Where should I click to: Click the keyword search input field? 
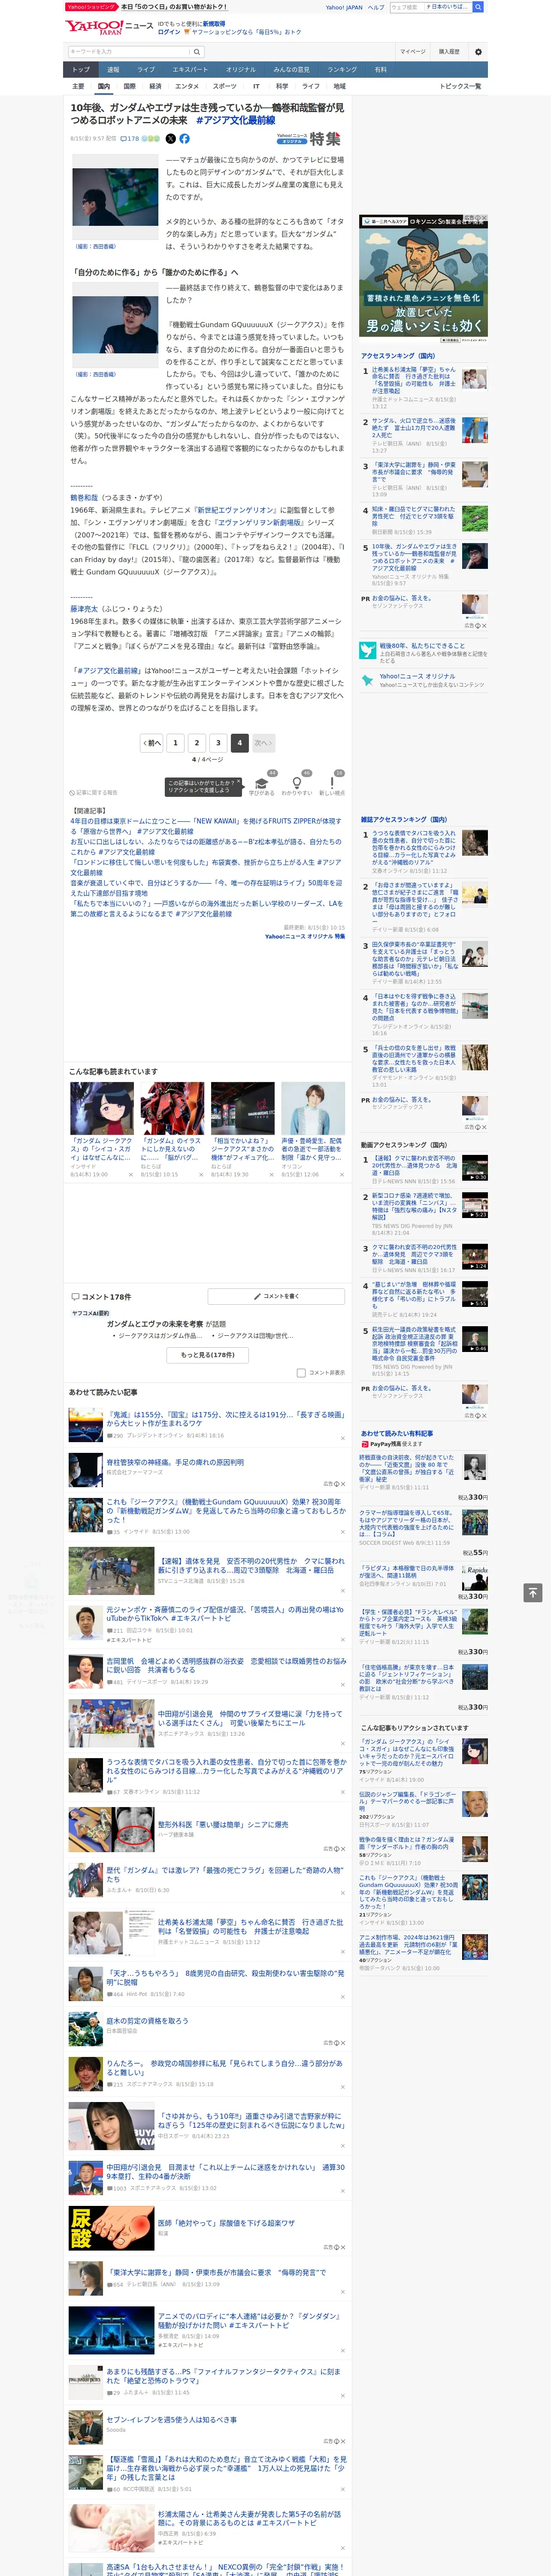tap(129, 52)
